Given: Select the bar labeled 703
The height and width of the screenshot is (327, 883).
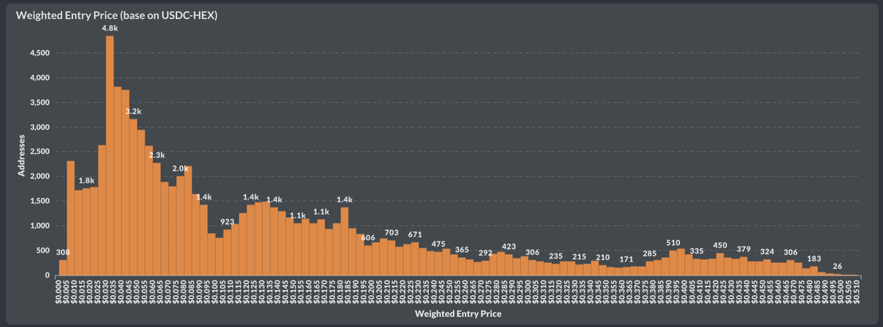Looking at the screenshot, I should coord(392,258).
